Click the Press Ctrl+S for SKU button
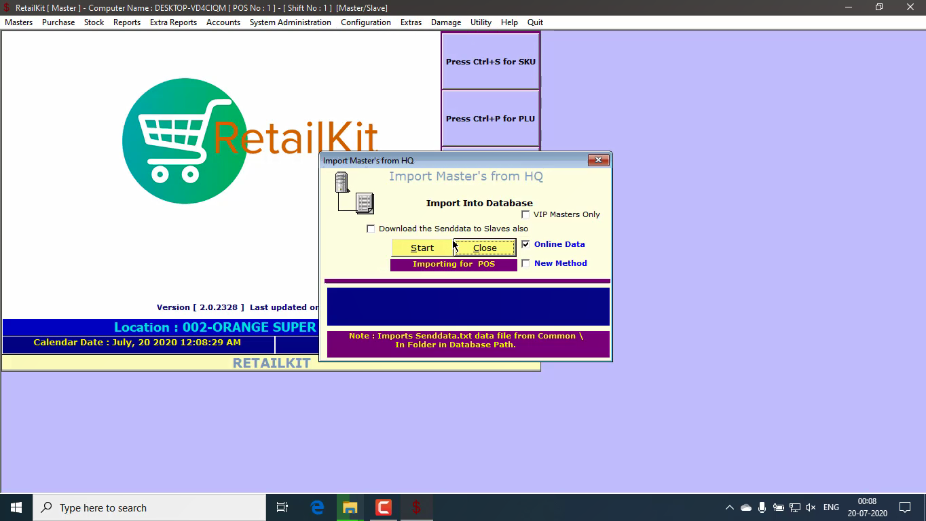The height and width of the screenshot is (521, 926). (491, 61)
